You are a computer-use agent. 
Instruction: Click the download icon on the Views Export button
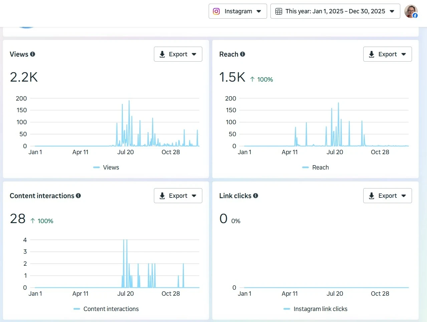[162, 54]
